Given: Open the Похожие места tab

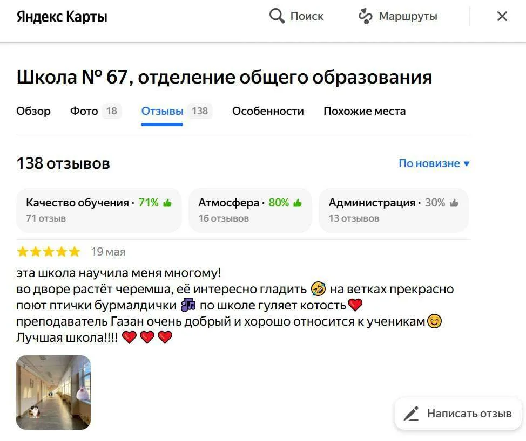Looking at the screenshot, I should pyautogui.click(x=365, y=111).
